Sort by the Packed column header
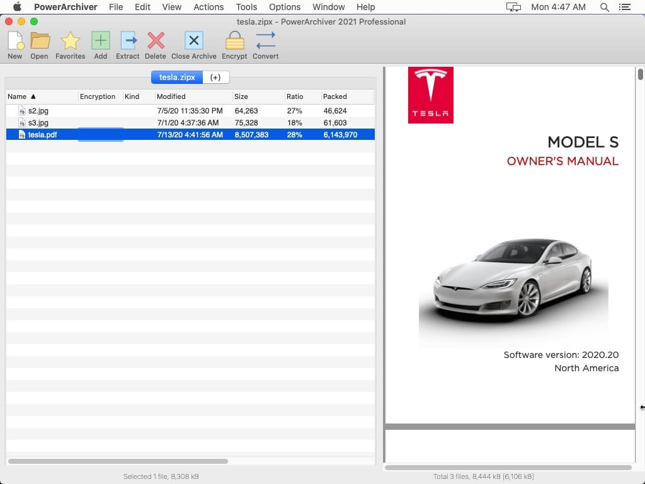 pos(348,96)
